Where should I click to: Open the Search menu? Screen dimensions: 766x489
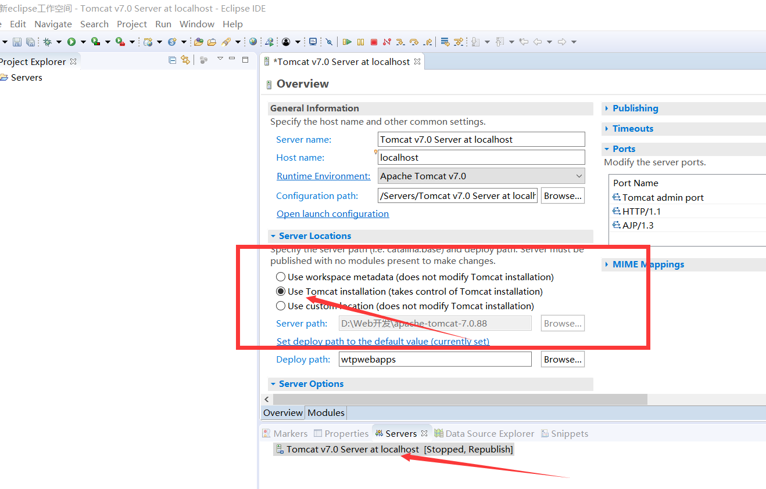(x=94, y=24)
